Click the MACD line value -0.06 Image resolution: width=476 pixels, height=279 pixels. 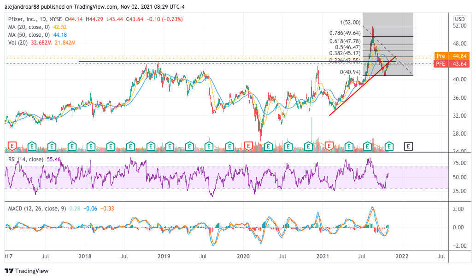click(90, 208)
